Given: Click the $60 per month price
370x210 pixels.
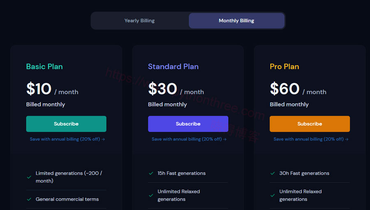Looking at the screenshot, I should tap(298, 89).
